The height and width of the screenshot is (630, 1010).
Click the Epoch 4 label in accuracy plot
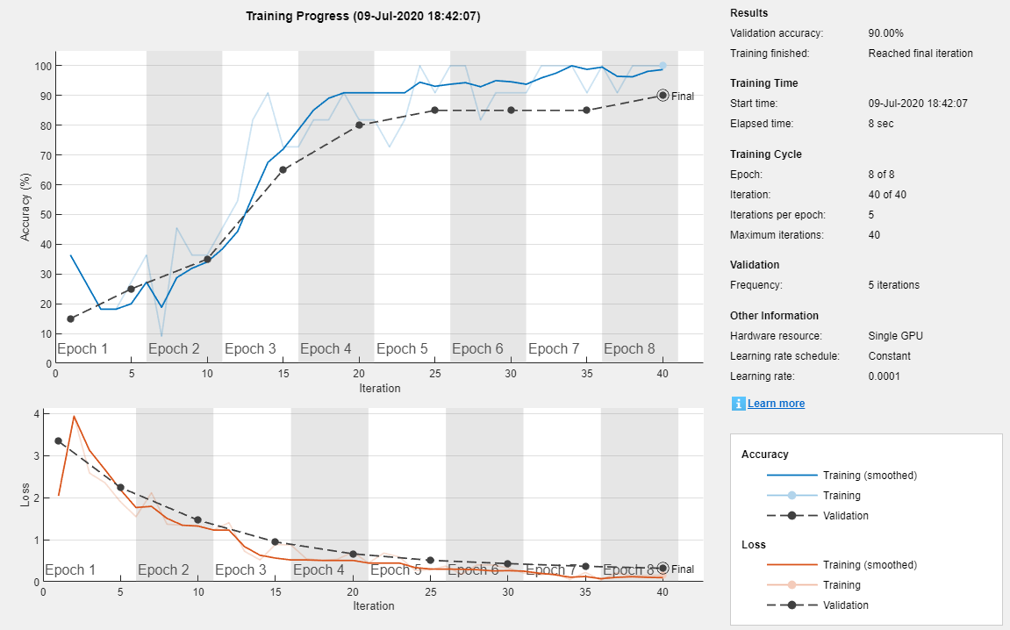tap(326, 349)
